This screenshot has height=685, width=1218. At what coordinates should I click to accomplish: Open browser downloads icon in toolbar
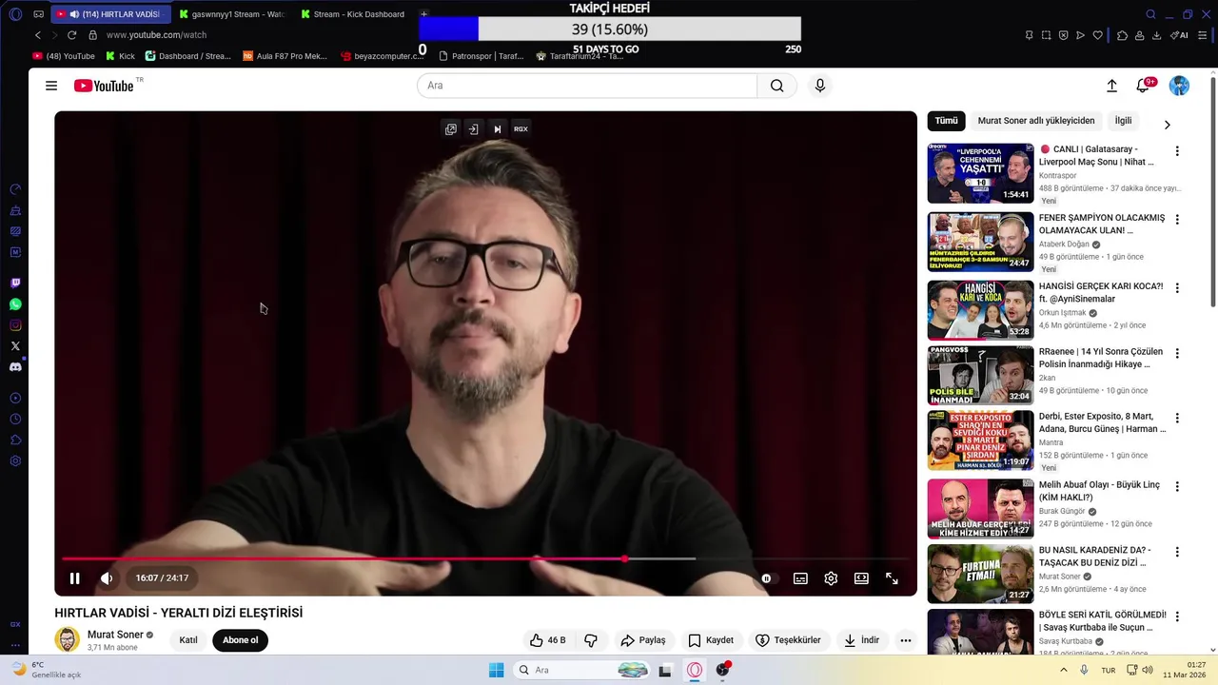[1156, 35]
